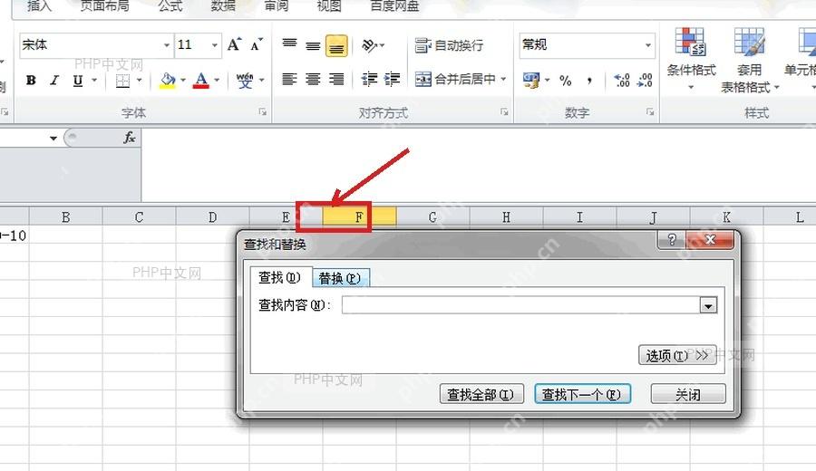The image size is (816, 471).
Task: Open the 视图 ribbon tab
Action: pyautogui.click(x=329, y=5)
